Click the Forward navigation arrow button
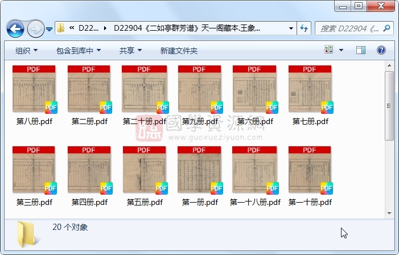Image resolution: width=399 pixels, height=255 pixels. [x=35, y=28]
